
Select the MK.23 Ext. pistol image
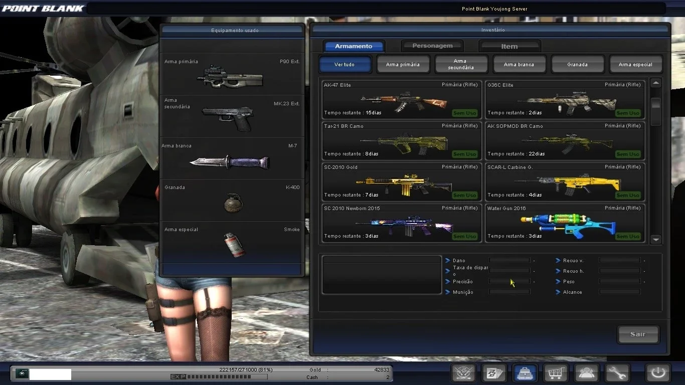coord(228,118)
